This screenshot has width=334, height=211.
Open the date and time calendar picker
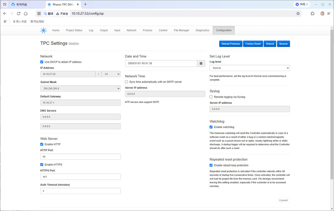201,63
